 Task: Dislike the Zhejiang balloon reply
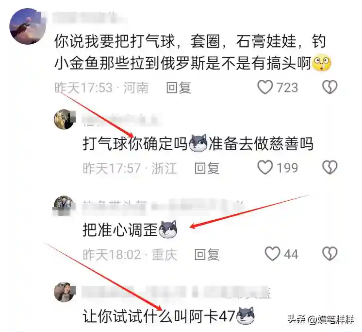tap(329, 167)
